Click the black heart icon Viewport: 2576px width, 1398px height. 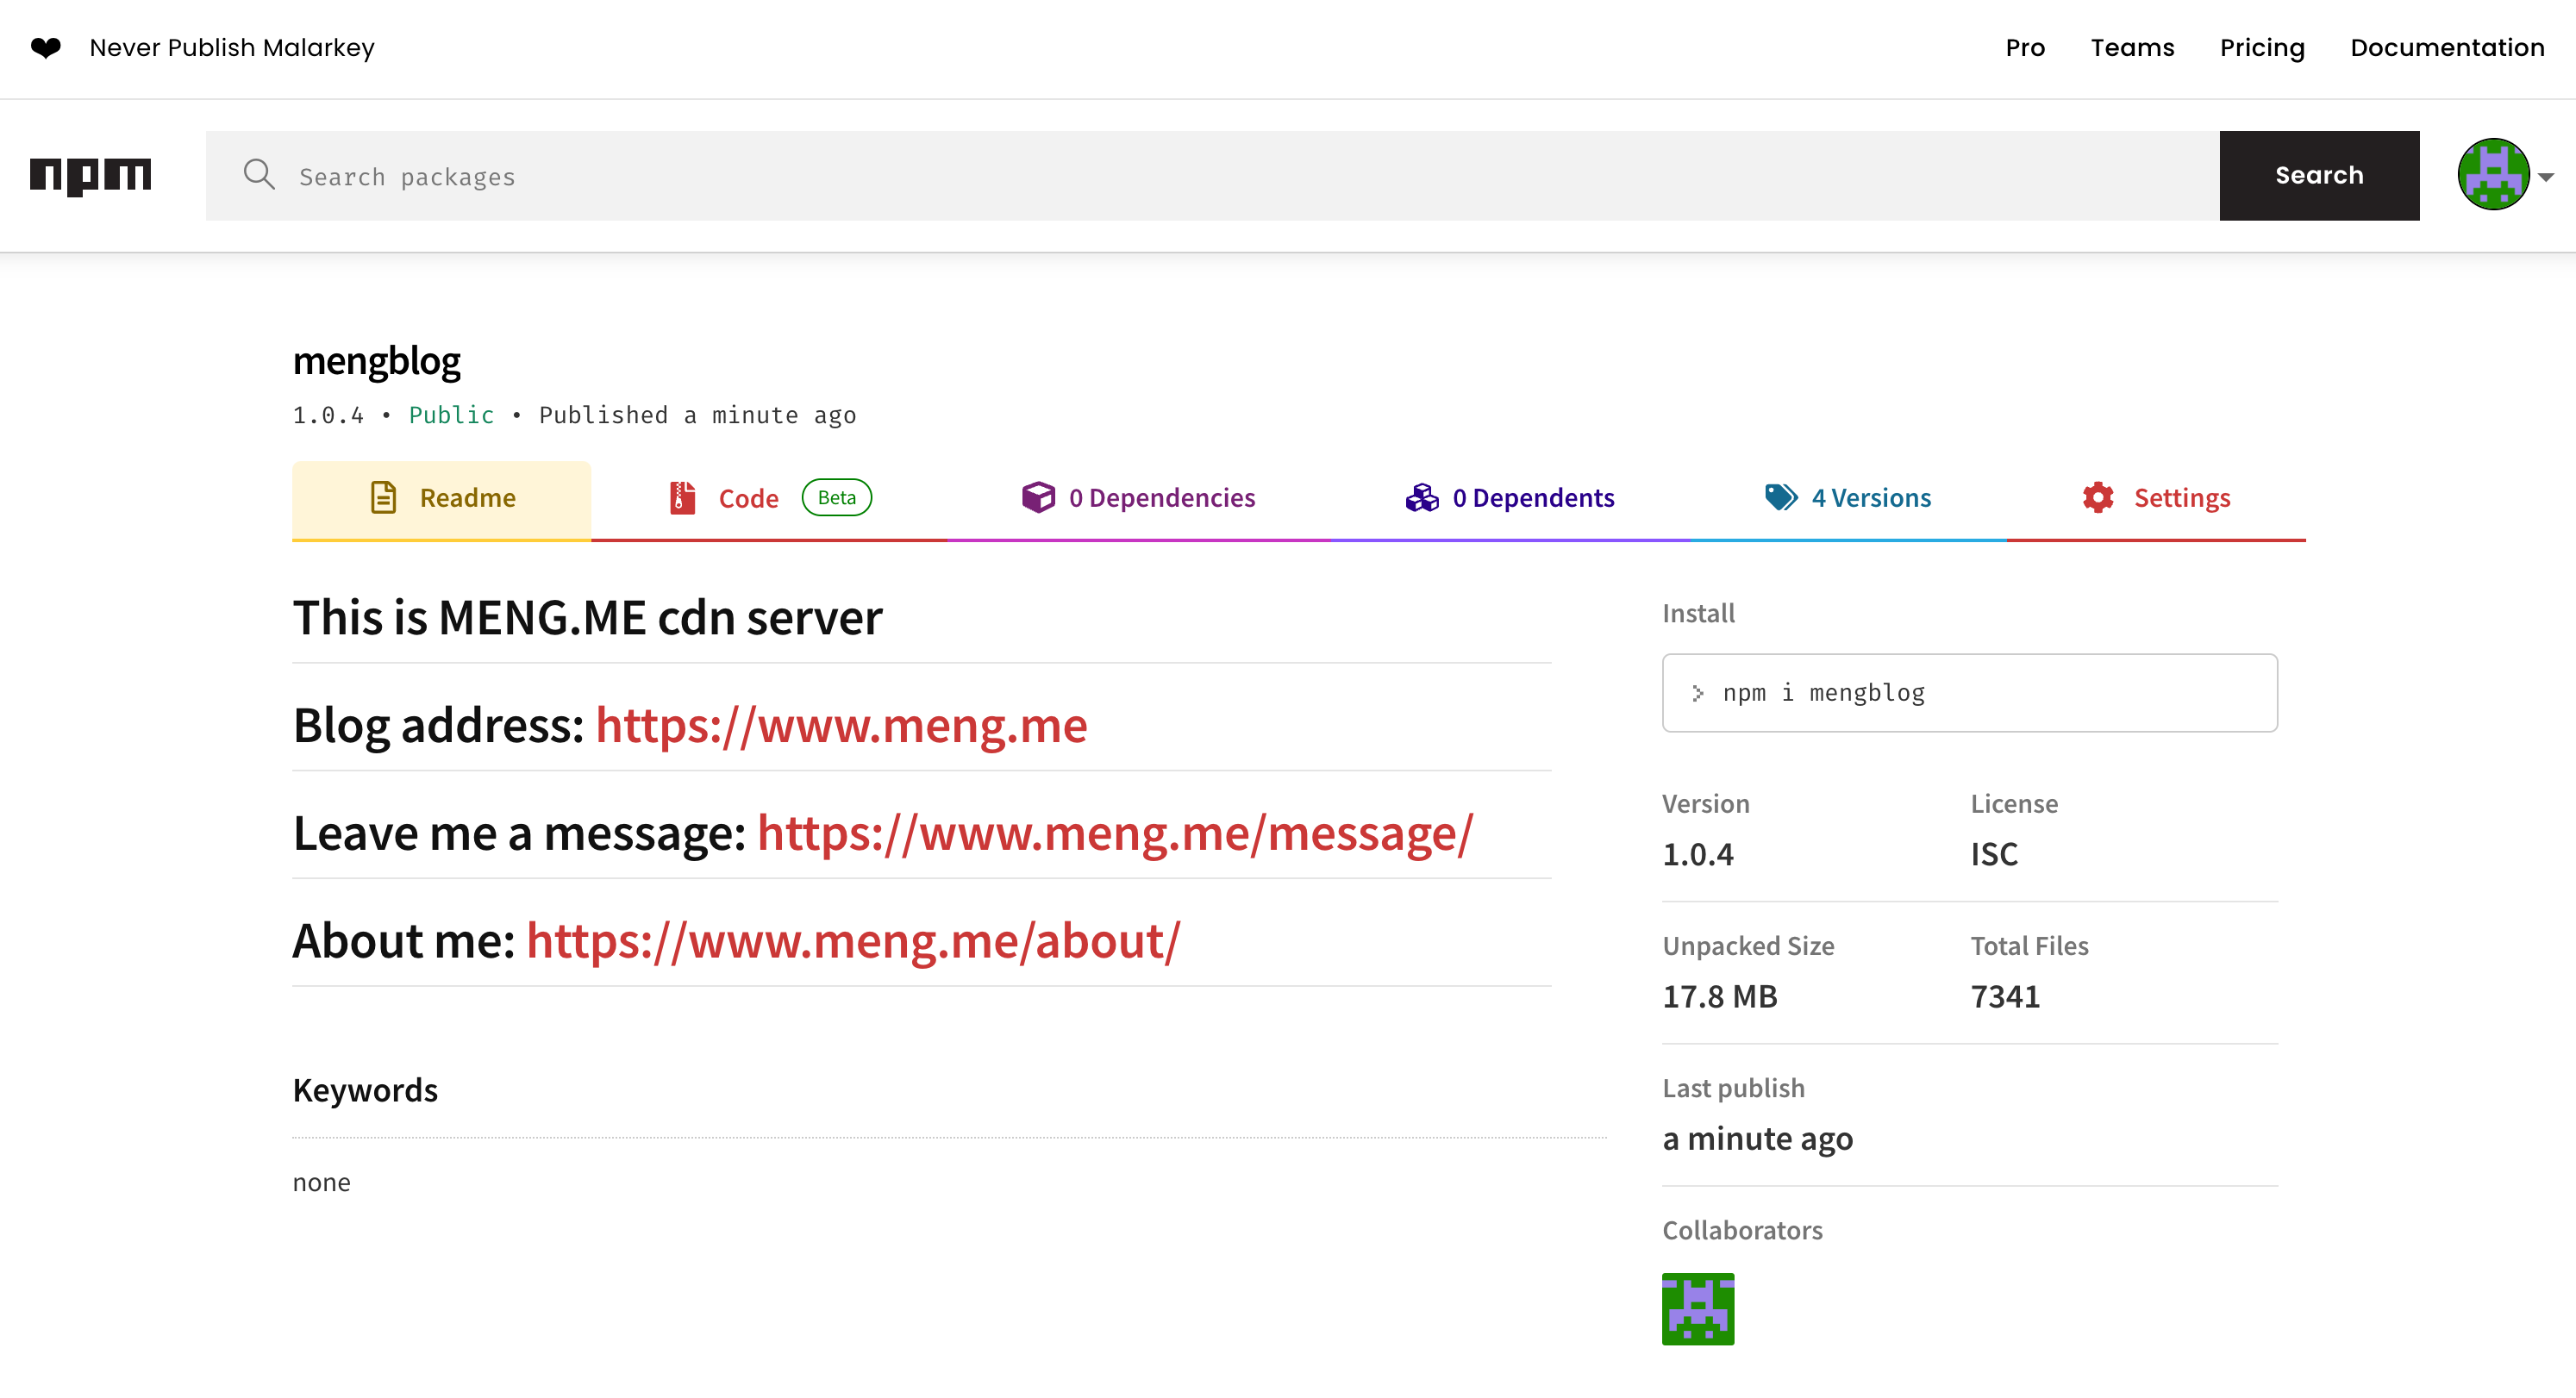click(46, 48)
